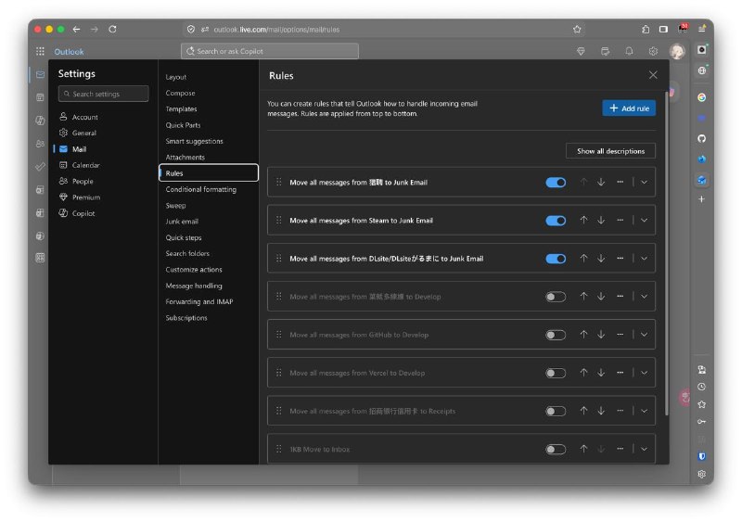
Task: Click the Search settings field
Action: pyautogui.click(x=104, y=94)
